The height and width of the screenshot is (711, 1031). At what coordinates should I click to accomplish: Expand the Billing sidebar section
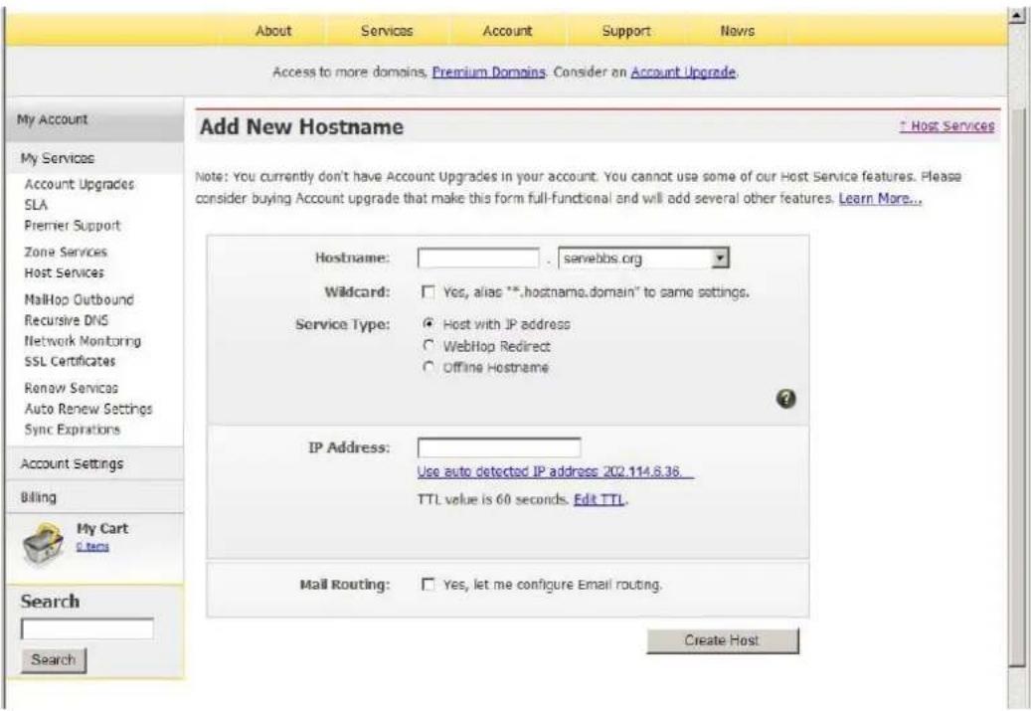click(x=94, y=497)
